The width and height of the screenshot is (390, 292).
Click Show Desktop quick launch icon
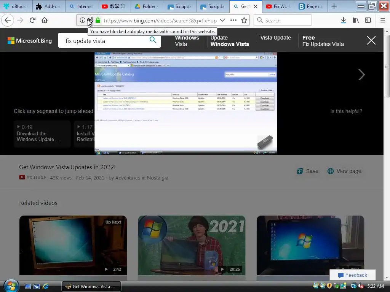tap(27, 287)
